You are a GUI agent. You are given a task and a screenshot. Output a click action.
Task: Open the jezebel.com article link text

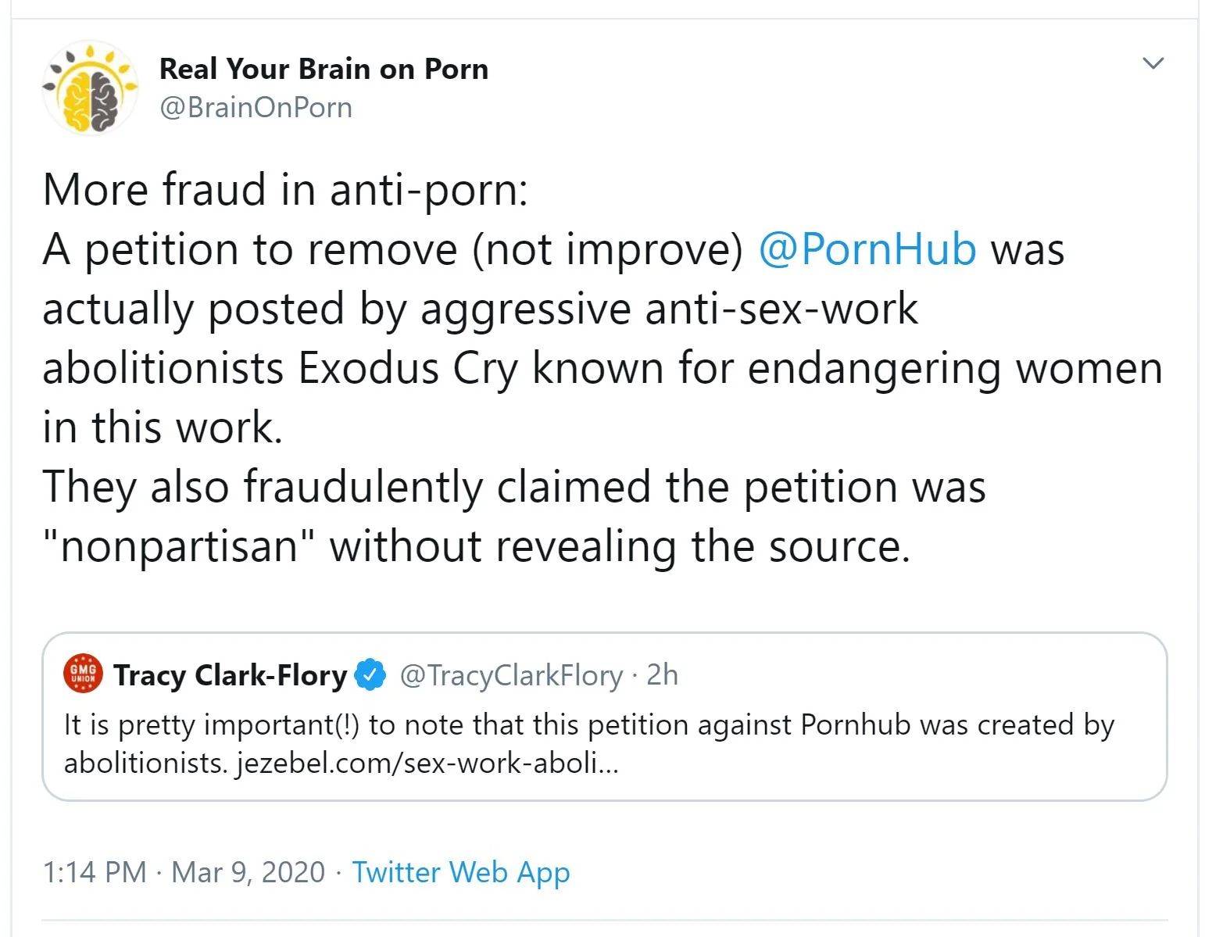pos(427,763)
